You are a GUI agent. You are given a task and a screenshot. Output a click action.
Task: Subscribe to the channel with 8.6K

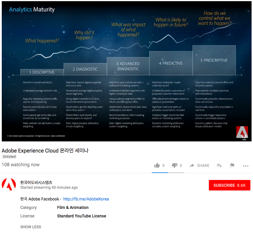pos(230,185)
